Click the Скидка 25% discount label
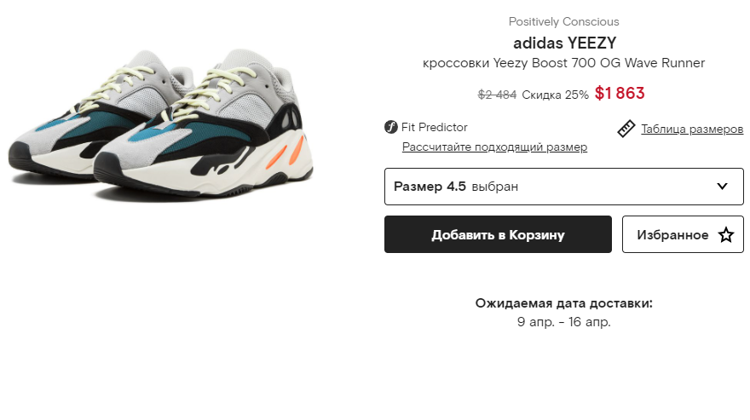Image resolution: width=750 pixels, height=420 pixels. (556, 95)
